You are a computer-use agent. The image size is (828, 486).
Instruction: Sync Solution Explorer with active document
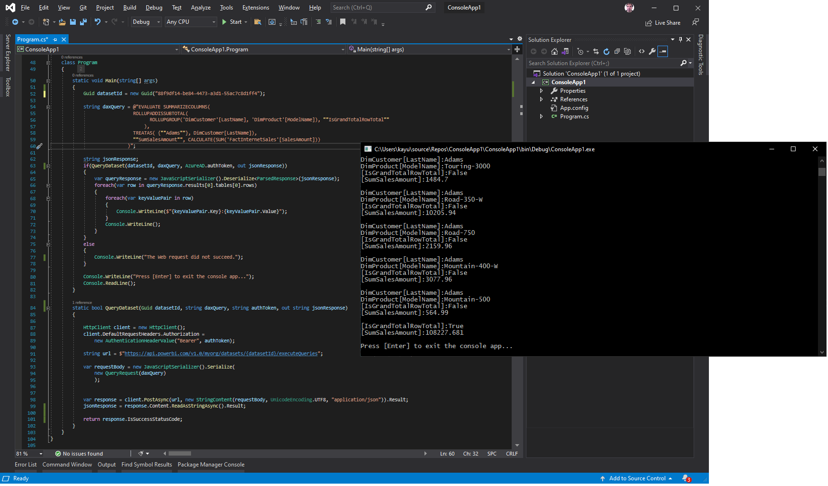tap(596, 51)
